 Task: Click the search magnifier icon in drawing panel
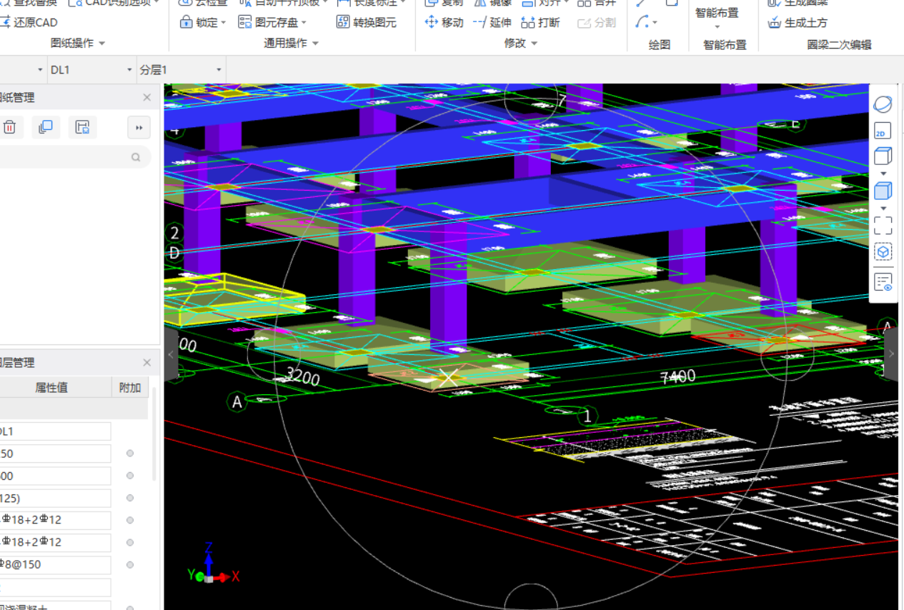click(x=136, y=157)
